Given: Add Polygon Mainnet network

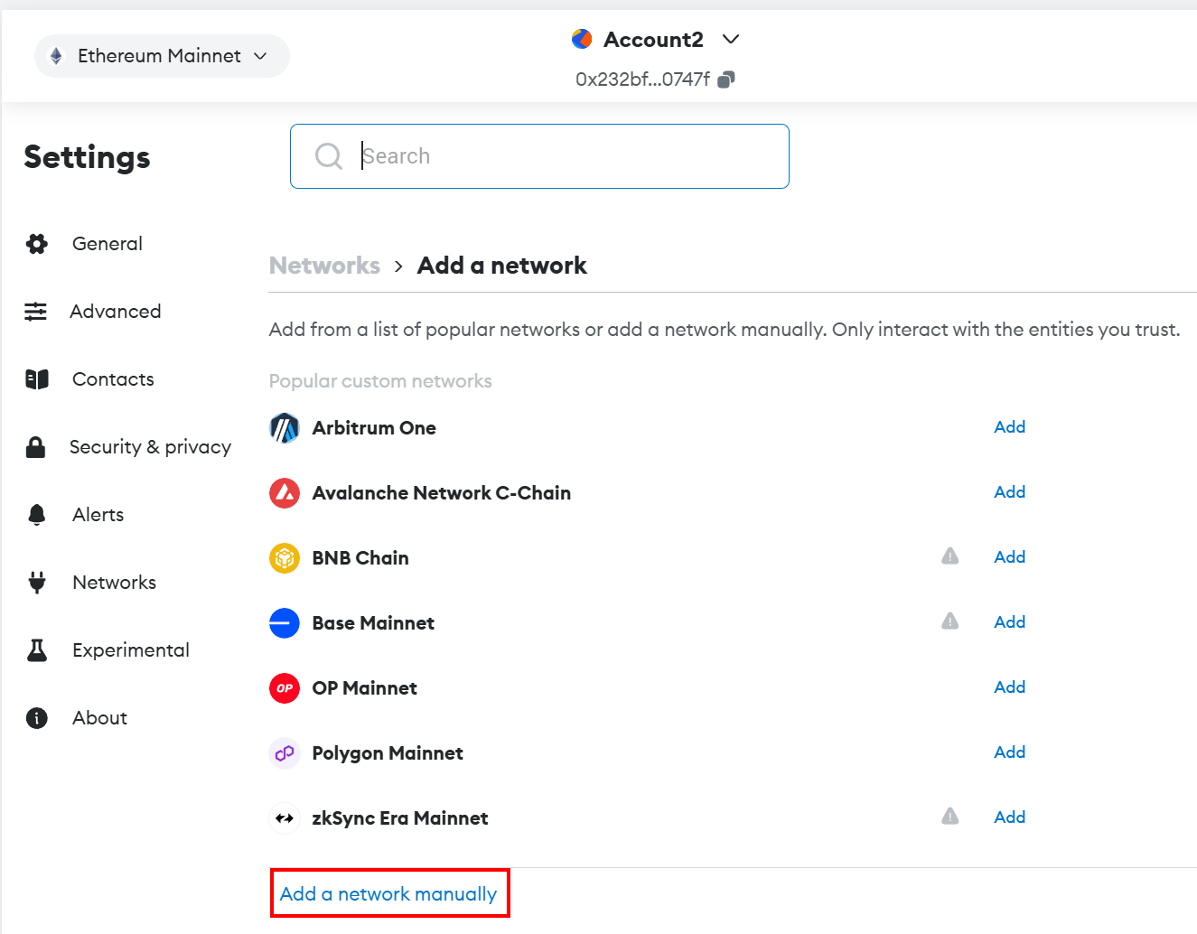Looking at the screenshot, I should coord(1009,752).
